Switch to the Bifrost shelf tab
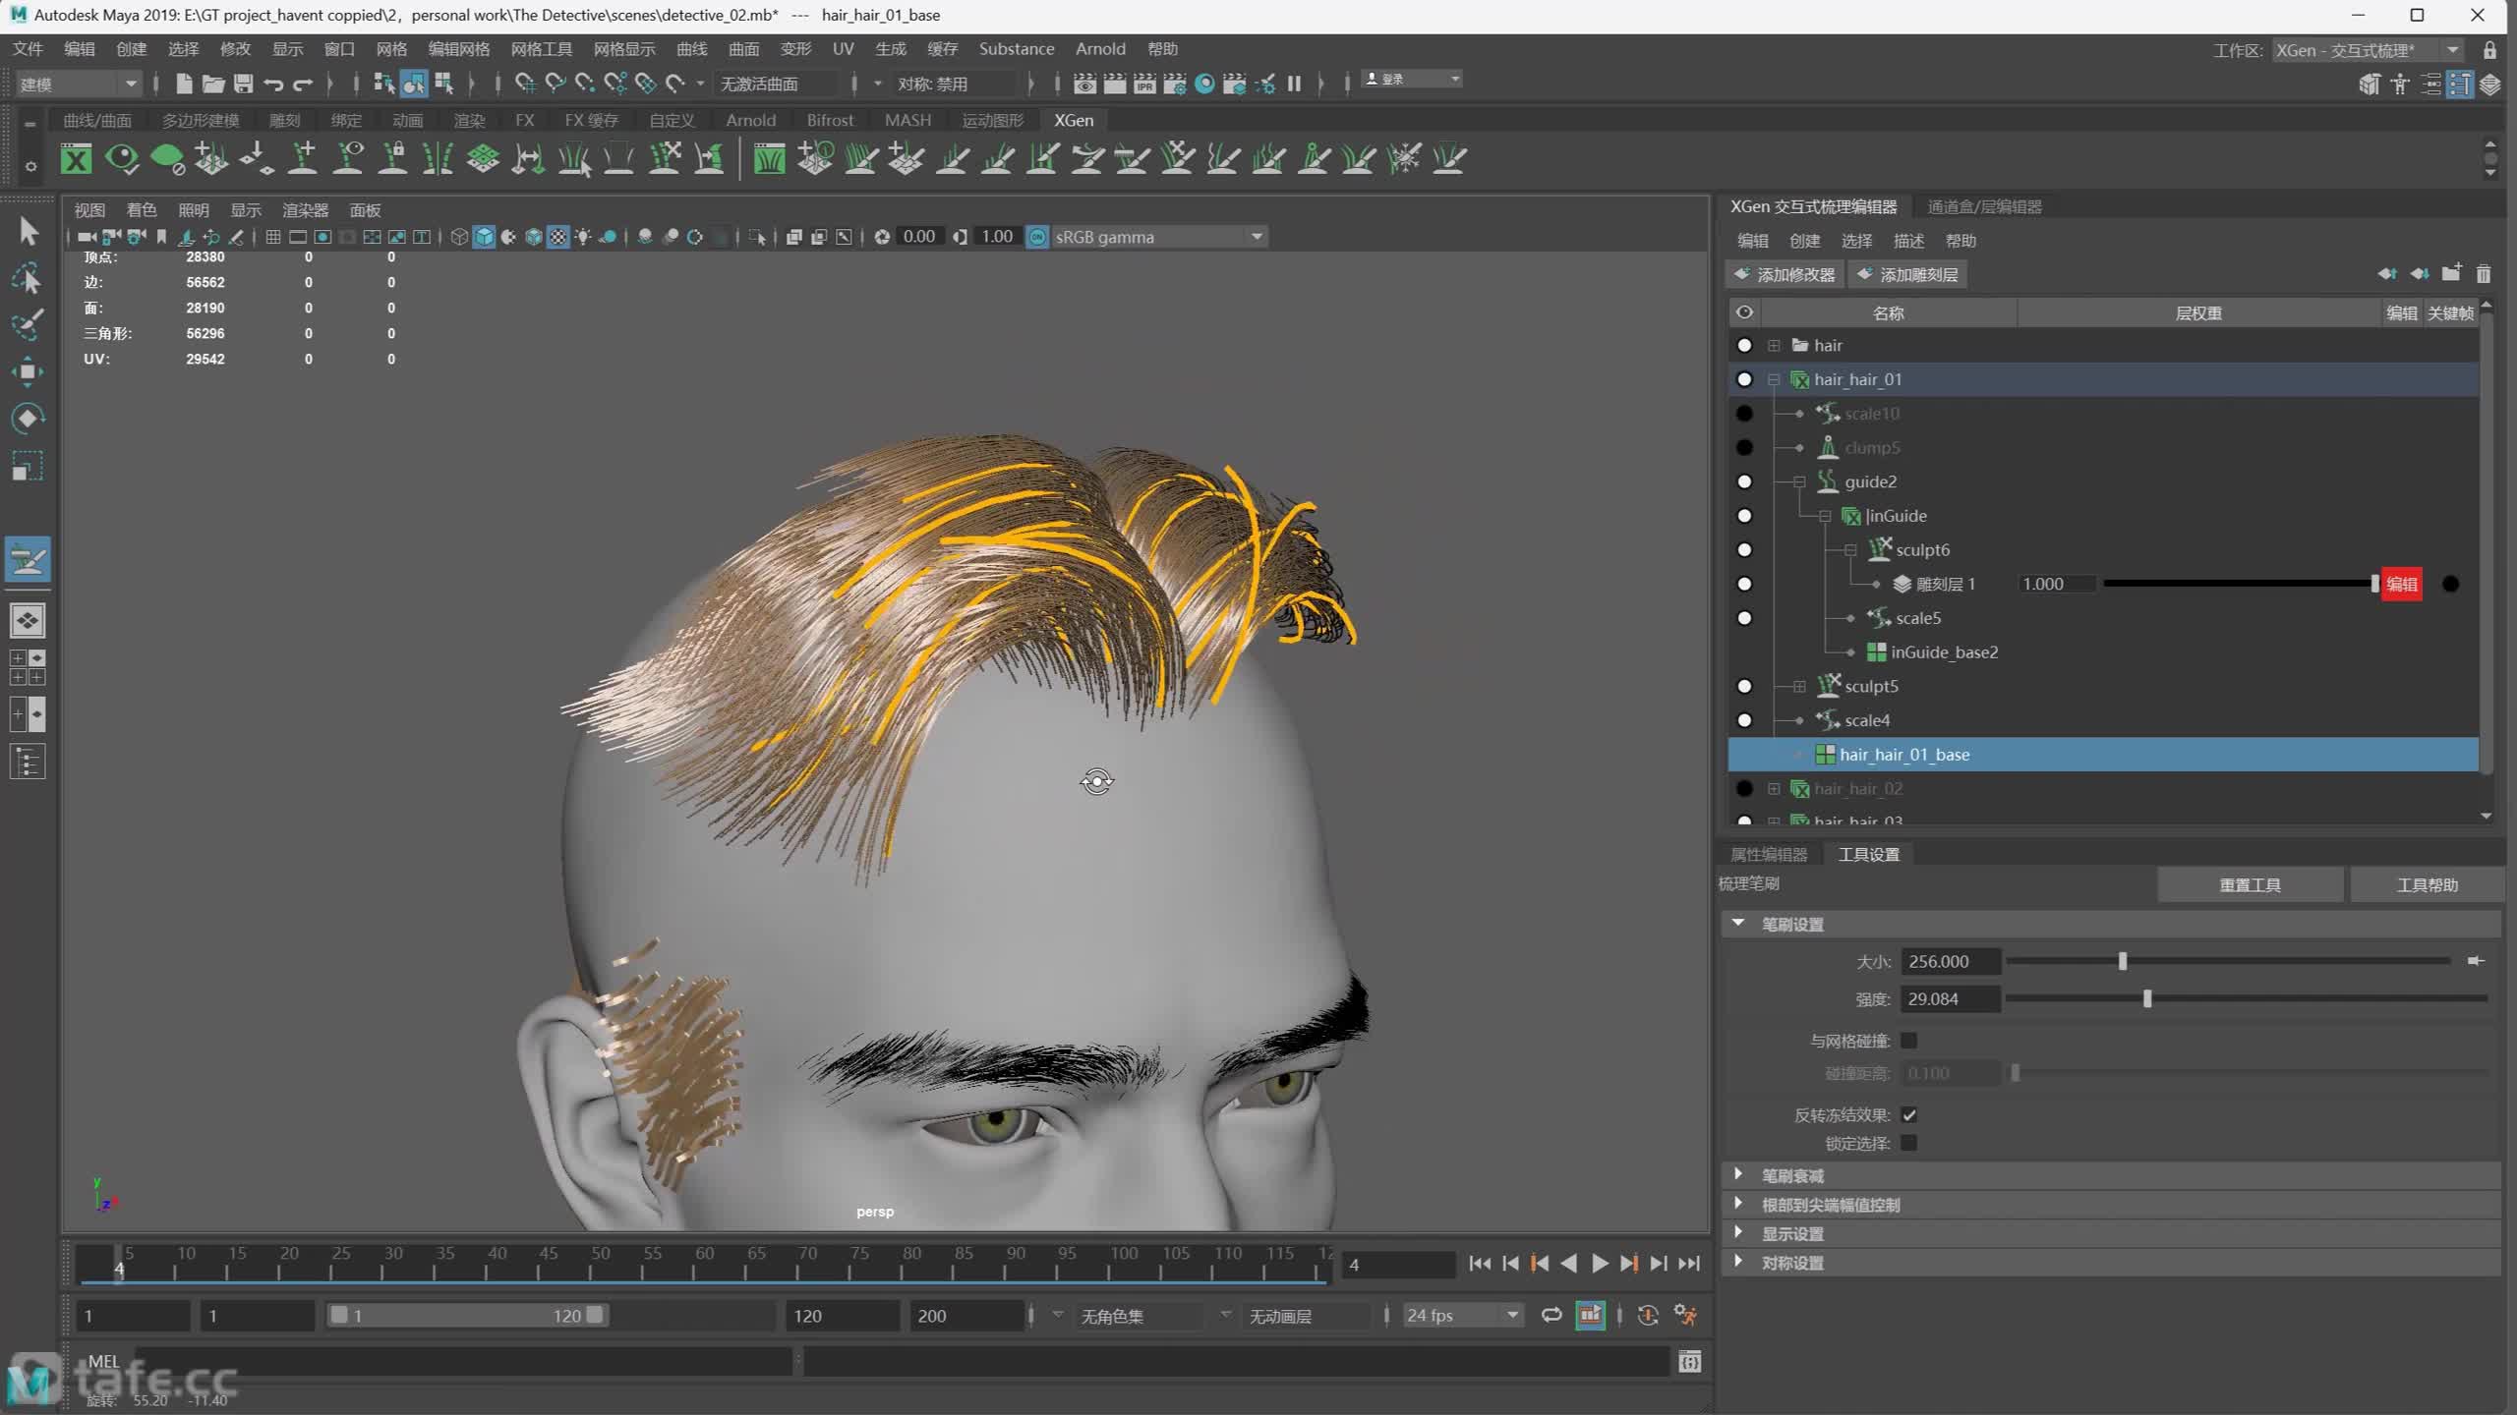Screen dimensions: 2517x1415 pyautogui.click(x=830, y=120)
